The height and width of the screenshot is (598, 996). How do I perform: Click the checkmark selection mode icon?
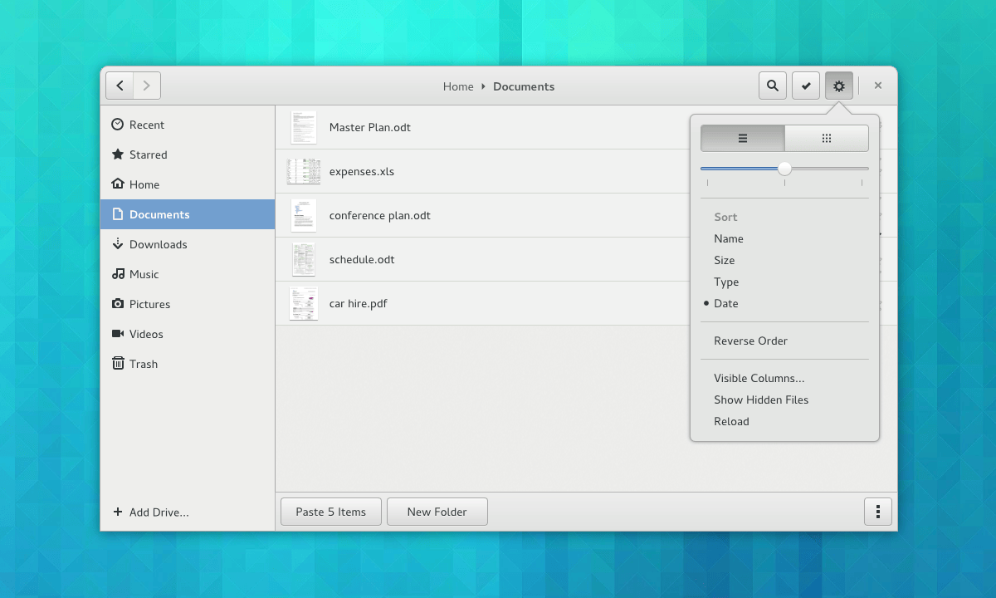[x=806, y=86]
